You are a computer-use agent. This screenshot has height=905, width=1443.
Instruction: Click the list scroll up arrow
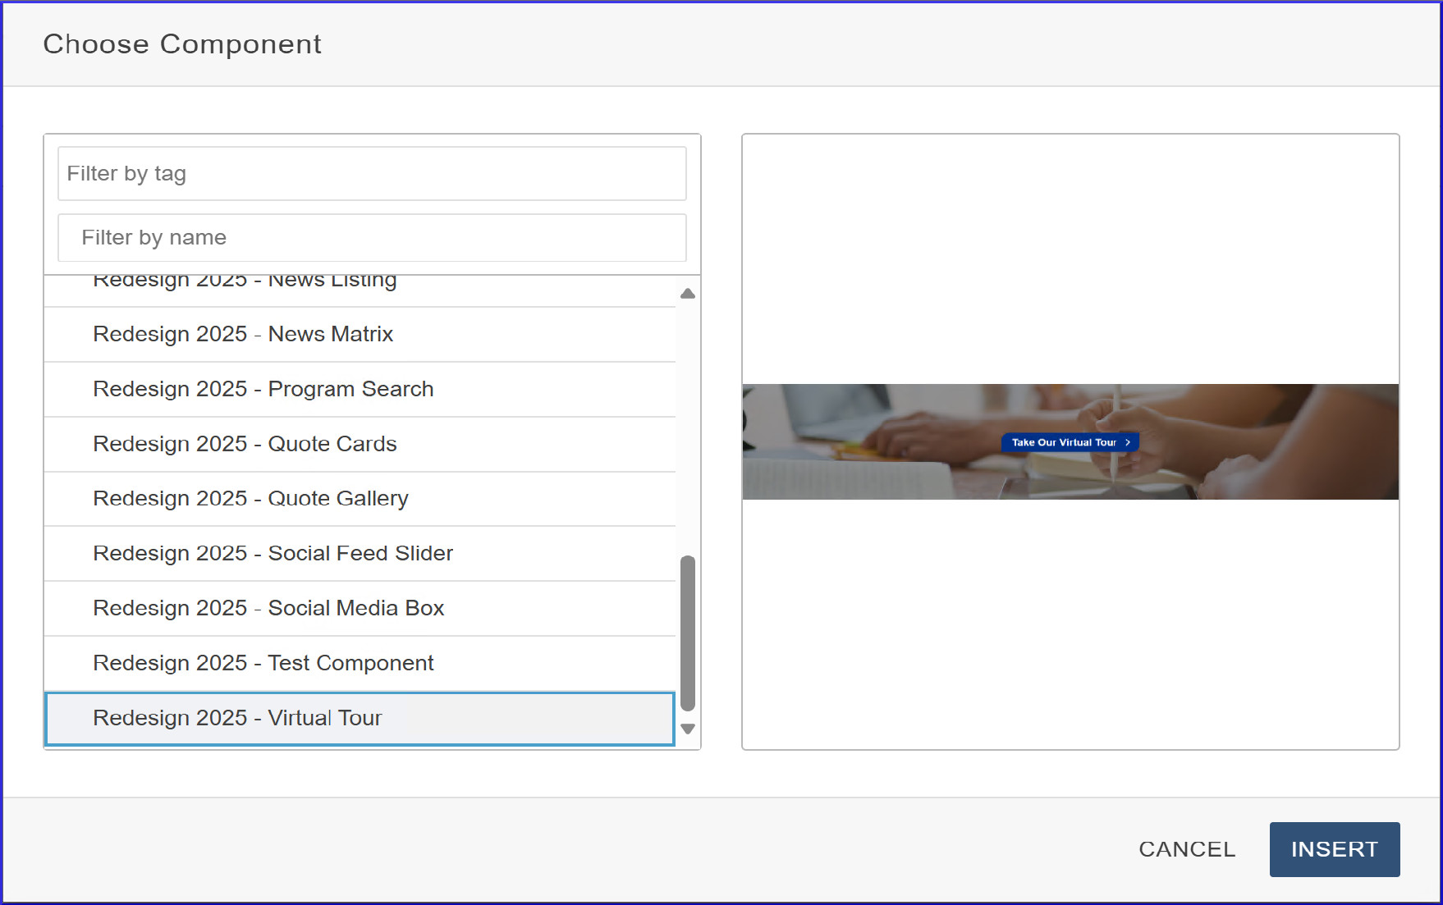(x=688, y=294)
